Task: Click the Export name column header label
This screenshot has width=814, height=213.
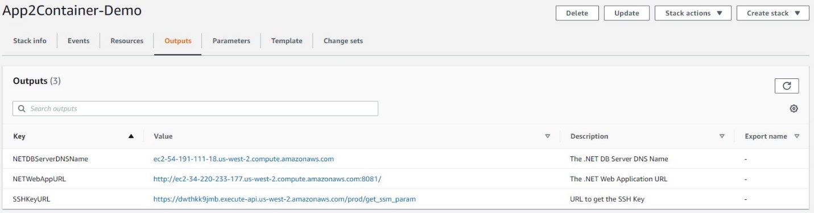Action: (x=766, y=136)
